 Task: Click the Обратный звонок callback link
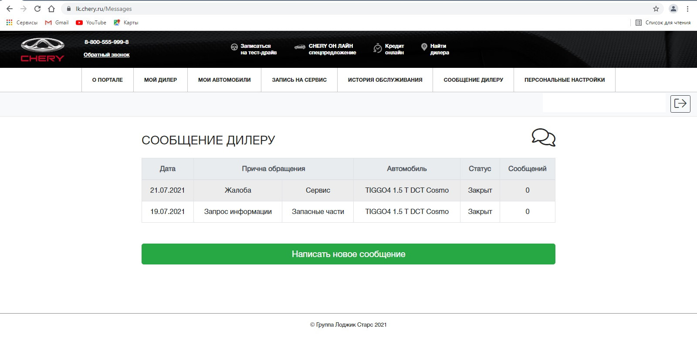click(x=107, y=55)
